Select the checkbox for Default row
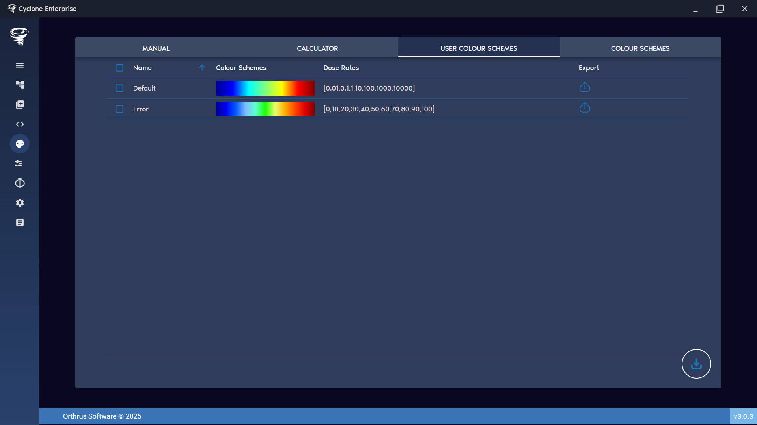 (119, 88)
